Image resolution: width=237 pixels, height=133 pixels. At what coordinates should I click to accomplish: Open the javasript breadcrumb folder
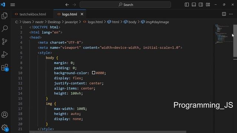[71, 22]
